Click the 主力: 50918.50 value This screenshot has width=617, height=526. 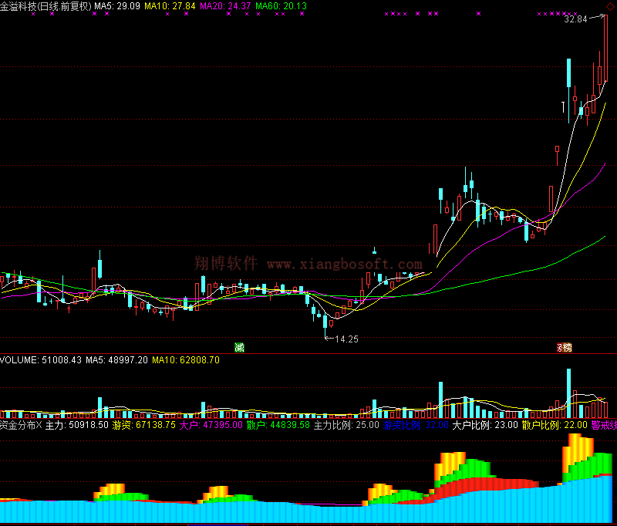(76, 425)
